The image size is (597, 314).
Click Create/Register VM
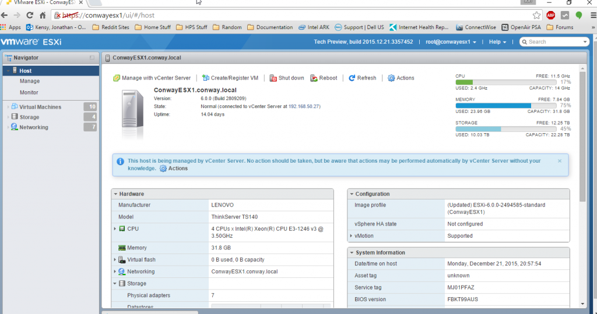click(230, 78)
